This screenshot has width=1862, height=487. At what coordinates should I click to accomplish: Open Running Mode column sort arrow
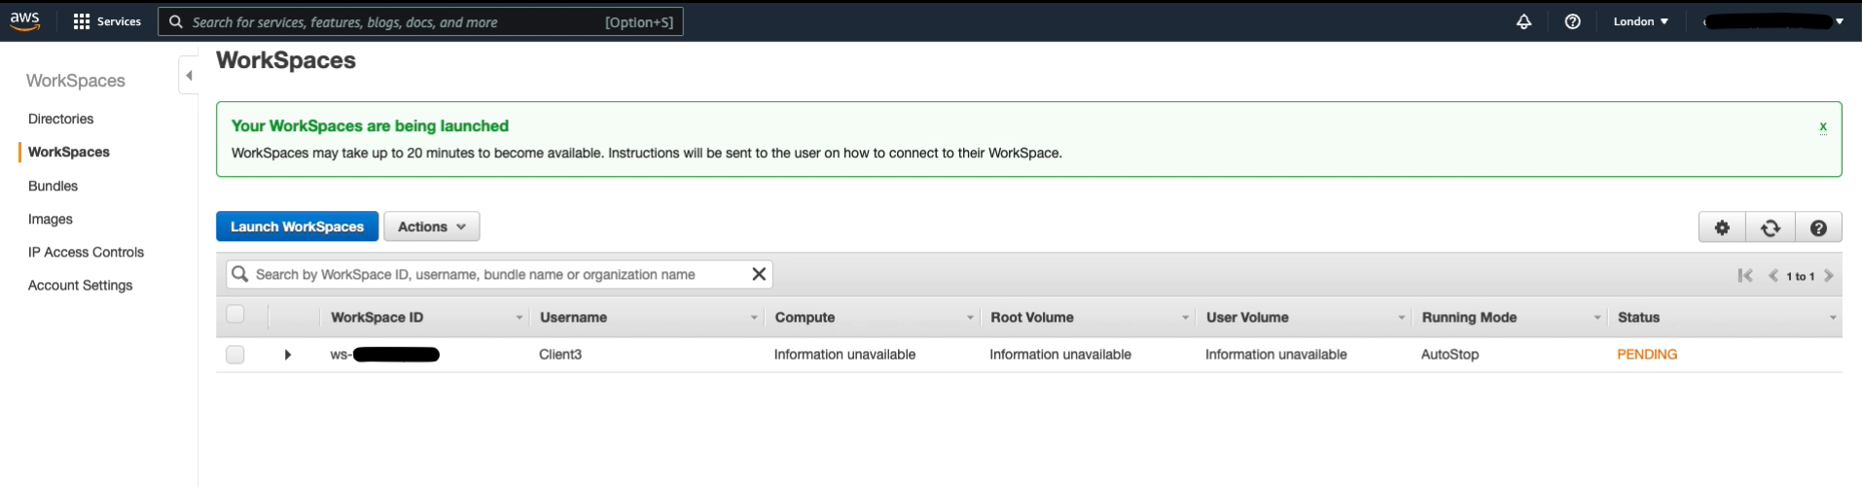click(1597, 318)
